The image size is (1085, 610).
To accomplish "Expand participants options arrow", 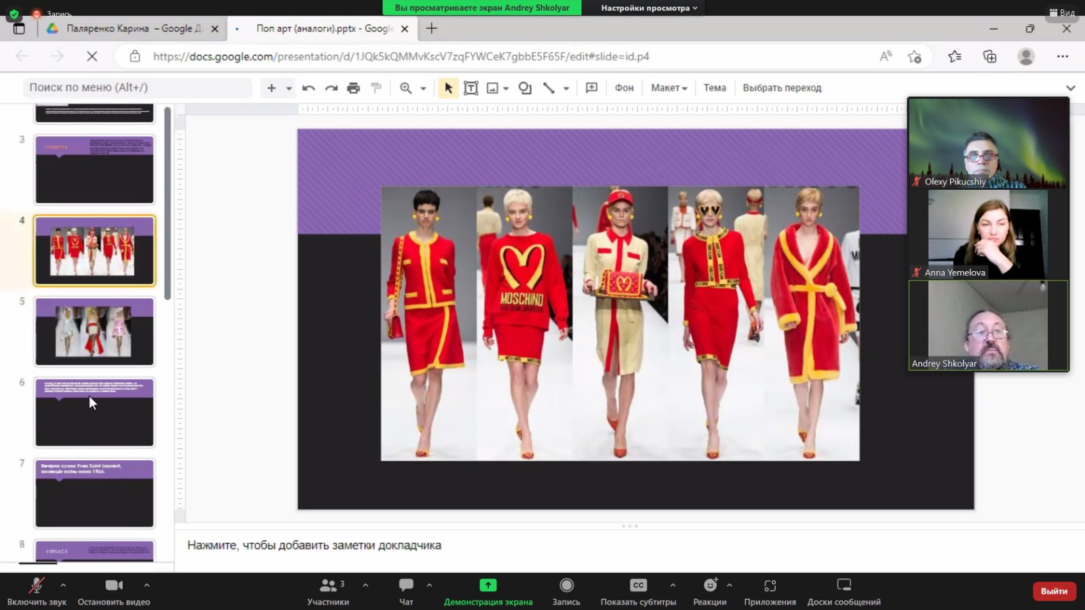I will coord(366,585).
